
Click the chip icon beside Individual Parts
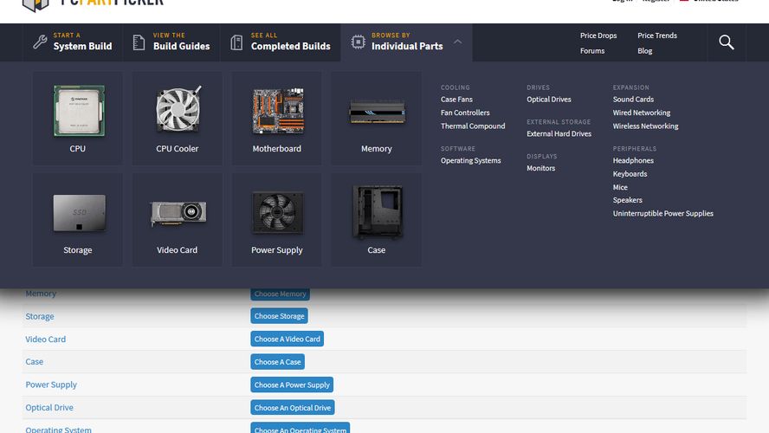[358, 42]
